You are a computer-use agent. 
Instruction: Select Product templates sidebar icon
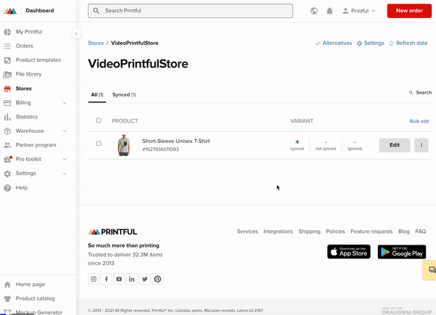click(x=7, y=60)
